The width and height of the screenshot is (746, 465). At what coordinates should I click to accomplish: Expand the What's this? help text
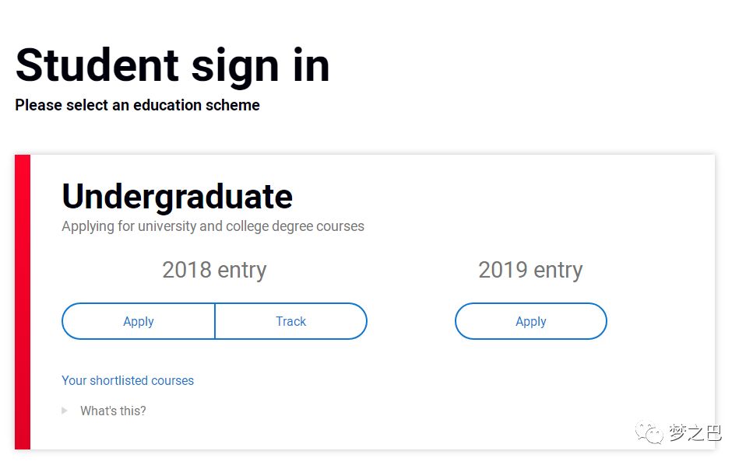pos(113,411)
